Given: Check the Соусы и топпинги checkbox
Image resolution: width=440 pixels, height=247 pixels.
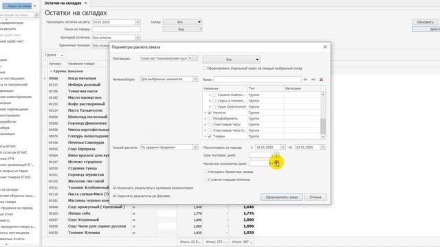Looking at the screenshot, I should coord(214,101).
